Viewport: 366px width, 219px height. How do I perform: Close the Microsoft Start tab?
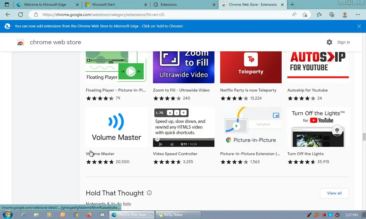click(146, 5)
